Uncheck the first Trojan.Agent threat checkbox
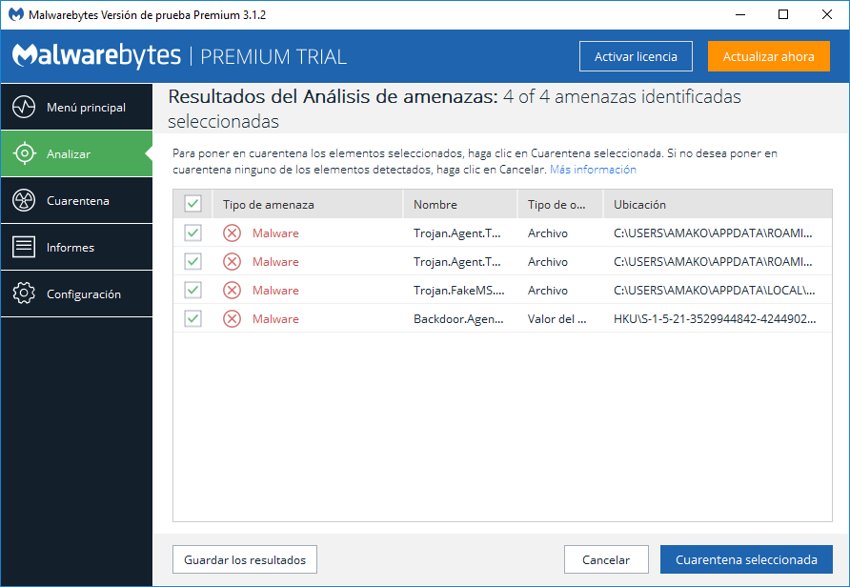 point(192,233)
